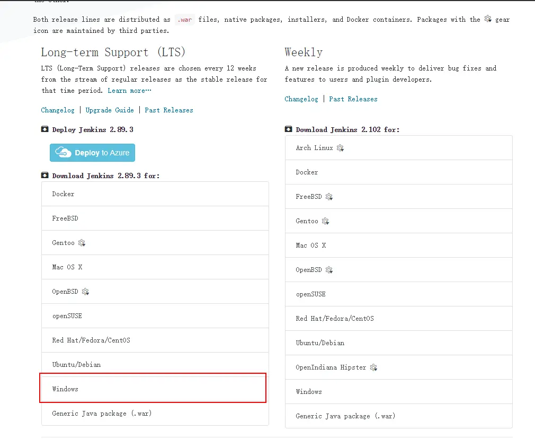Viewport: 535px width, 439px height.
Task: Select Mac OS X in the Weekly list
Action: tap(398, 245)
